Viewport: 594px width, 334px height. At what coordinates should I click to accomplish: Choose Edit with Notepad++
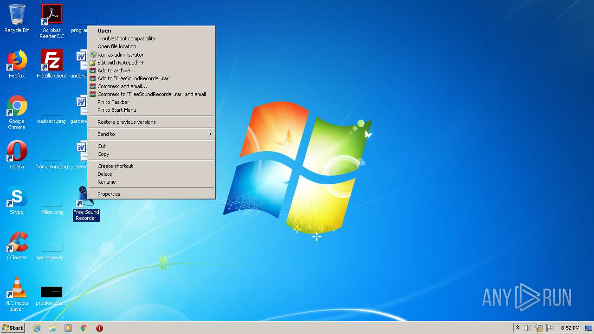pyautogui.click(x=151, y=63)
